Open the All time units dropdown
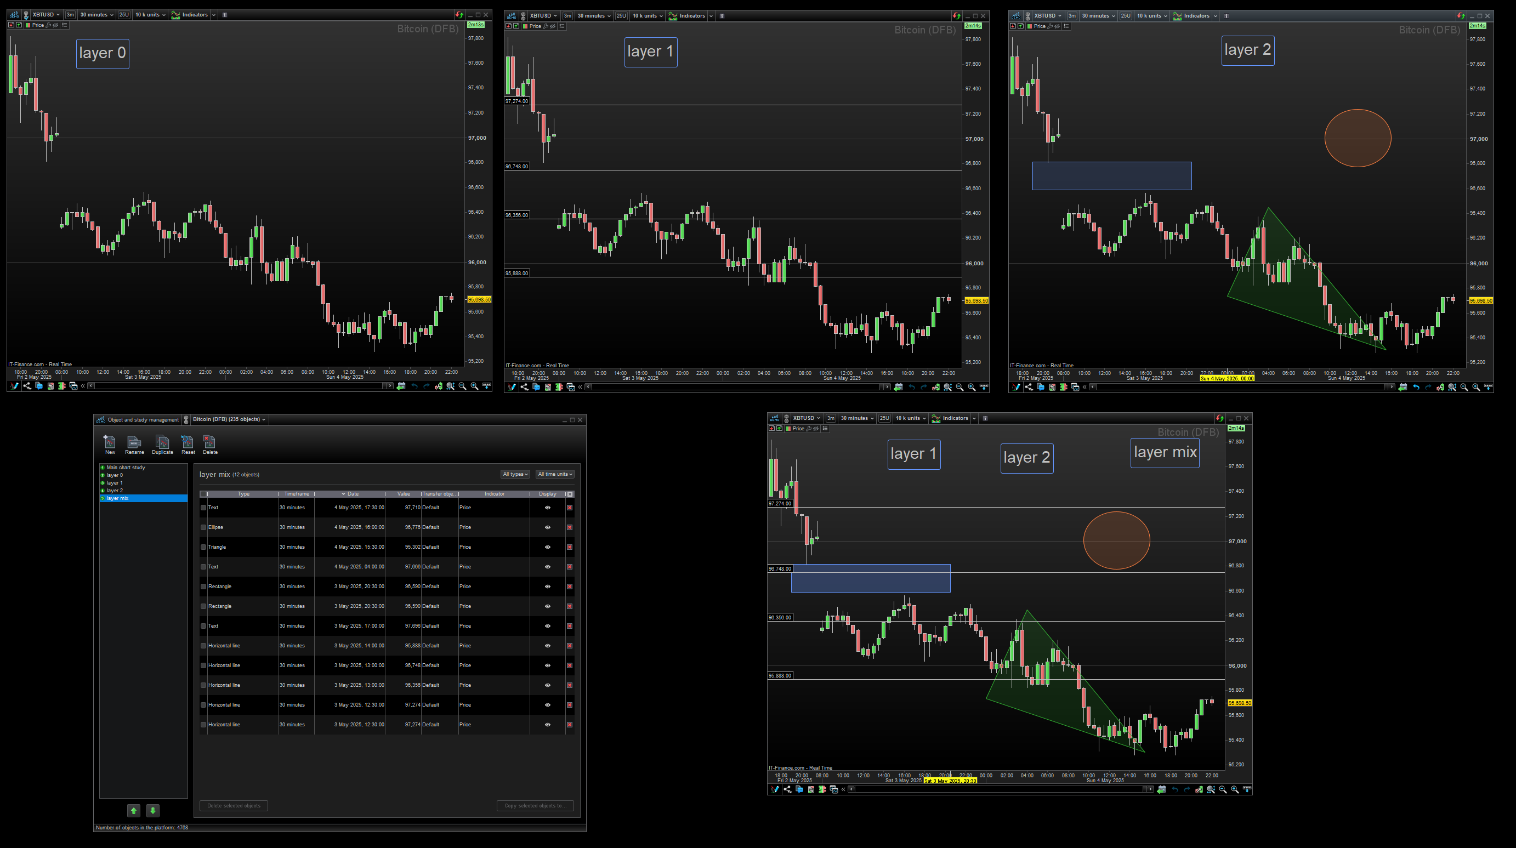The width and height of the screenshot is (1516, 848). point(554,474)
